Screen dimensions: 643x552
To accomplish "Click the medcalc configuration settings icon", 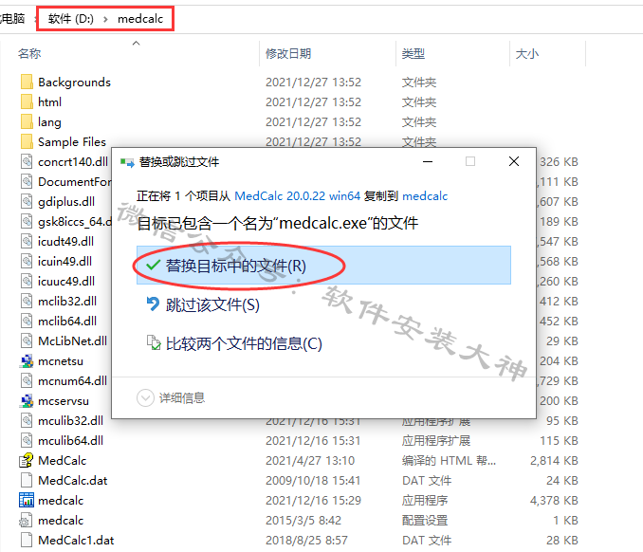I will pos(26,521).
